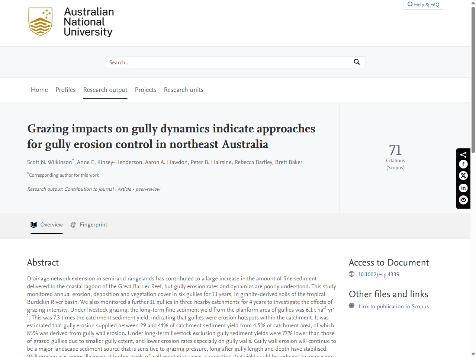Click the search magnifier icon

[x=357, y=62]
